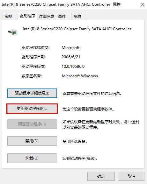
Task: Cancel the dialog with 取消
Action: (131, 176)
